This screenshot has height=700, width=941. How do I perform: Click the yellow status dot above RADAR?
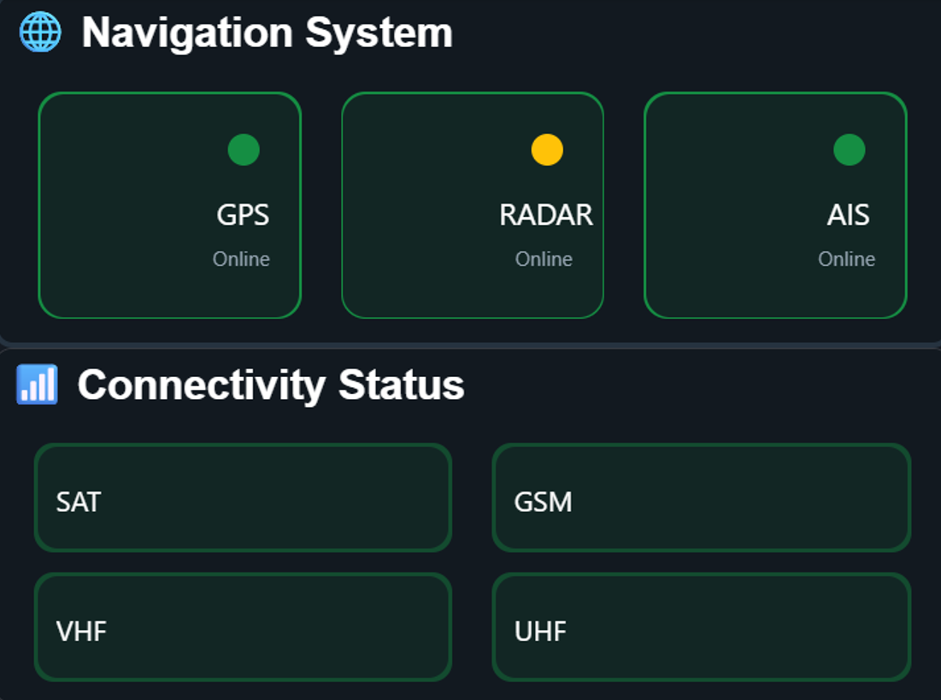pyautogui.click(x=547, y=150)
